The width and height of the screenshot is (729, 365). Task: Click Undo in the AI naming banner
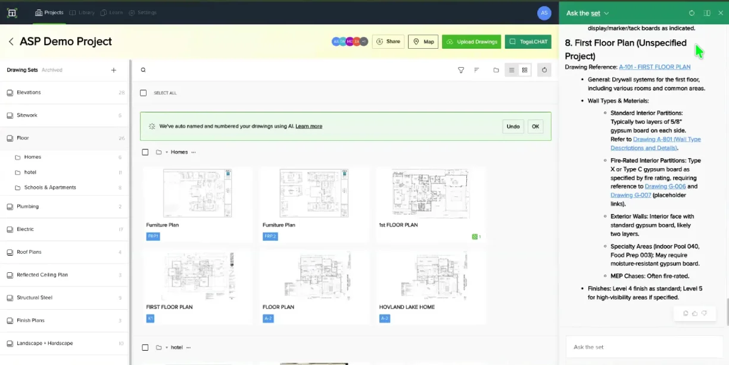click(513, 126)
